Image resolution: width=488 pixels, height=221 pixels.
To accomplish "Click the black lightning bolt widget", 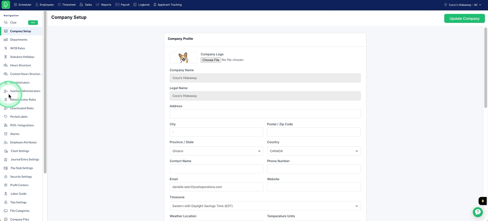I will (x=483, y=201).
